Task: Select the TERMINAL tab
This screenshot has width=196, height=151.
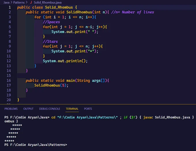Action: point(72,109)
